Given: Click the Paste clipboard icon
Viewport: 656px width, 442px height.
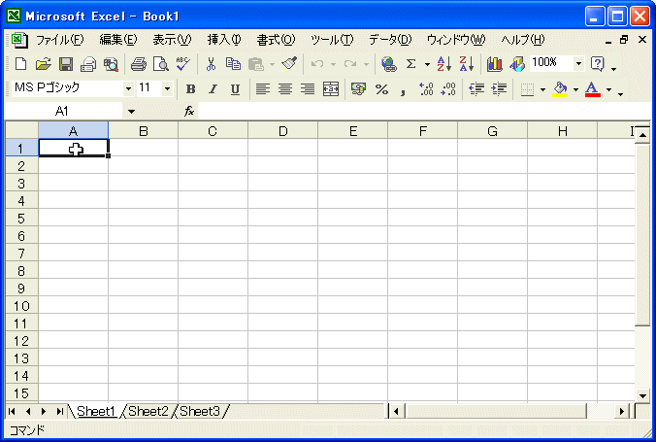Looking at the screenshot, I should (x=255, y=64).
